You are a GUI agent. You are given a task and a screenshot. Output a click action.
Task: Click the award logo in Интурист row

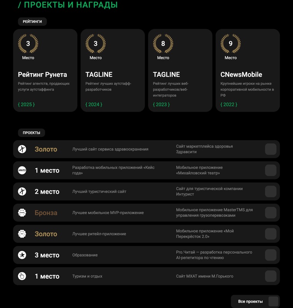tap(22, 191)
